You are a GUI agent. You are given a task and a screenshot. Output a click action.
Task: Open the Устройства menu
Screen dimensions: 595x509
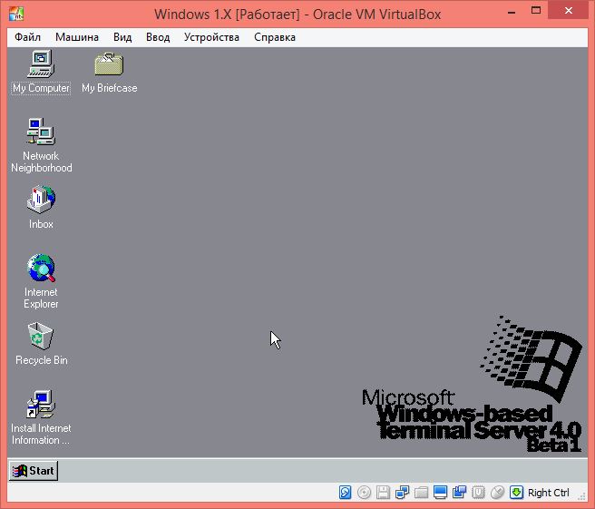pyautogui.click(x=211, y=37)
